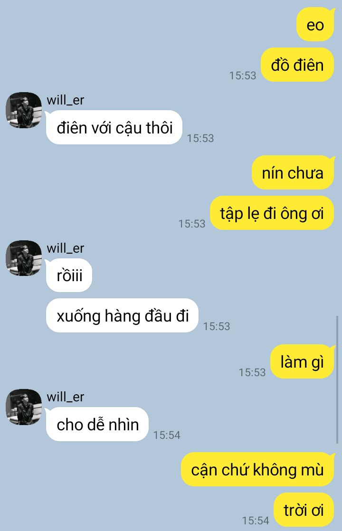Click the 15:54 timestamp beside "cho dễ nhìn"
The width and height of the screenshot is (342, 531).
point(167,435)
